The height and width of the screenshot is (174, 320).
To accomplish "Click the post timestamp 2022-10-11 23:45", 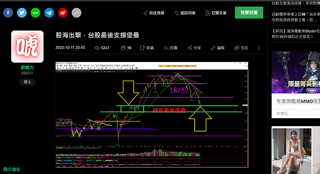I will point(70,47).
